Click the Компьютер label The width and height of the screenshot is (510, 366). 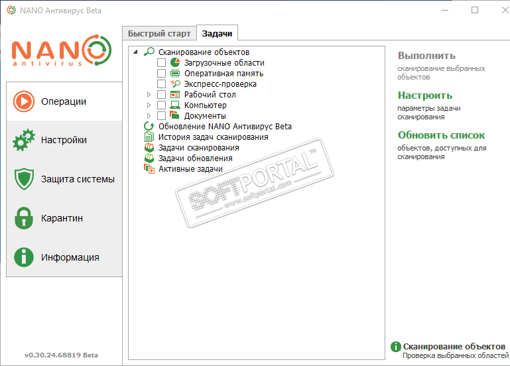205,105
